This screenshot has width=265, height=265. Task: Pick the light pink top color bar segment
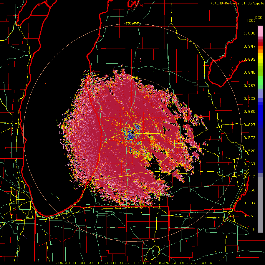pyautogui.click(x=260, y=32)
